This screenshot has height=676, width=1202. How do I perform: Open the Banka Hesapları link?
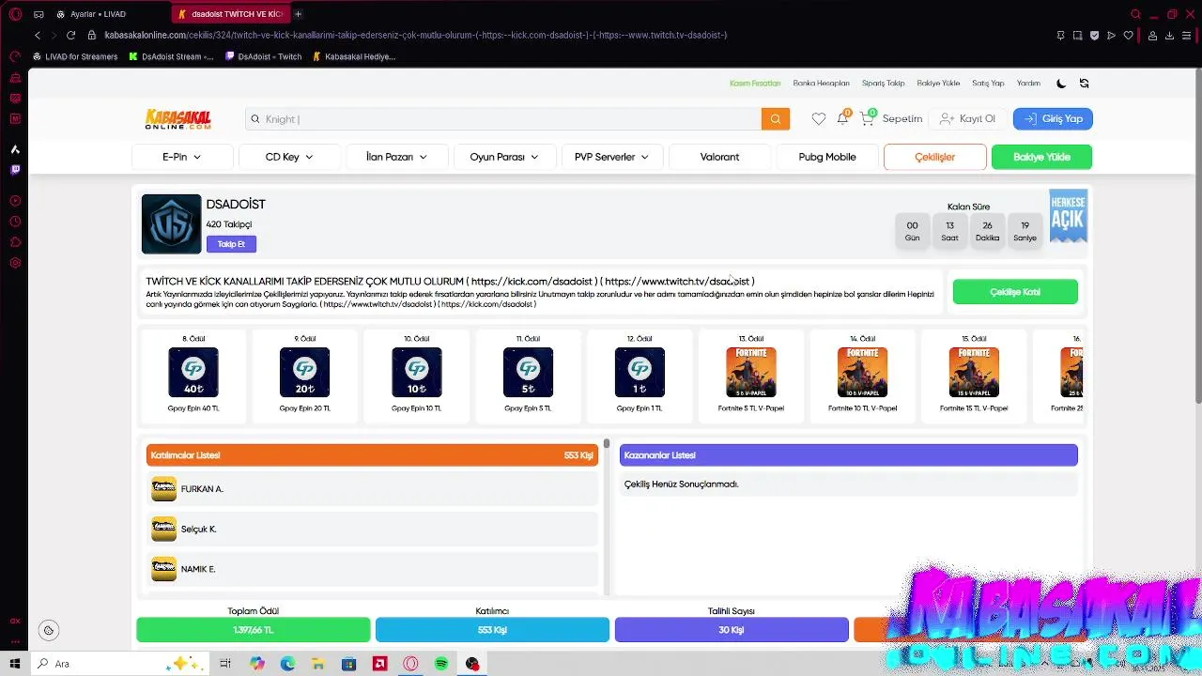pos(821,84)
